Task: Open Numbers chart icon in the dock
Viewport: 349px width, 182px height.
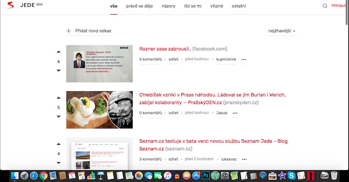Action: tap(91, 176)
